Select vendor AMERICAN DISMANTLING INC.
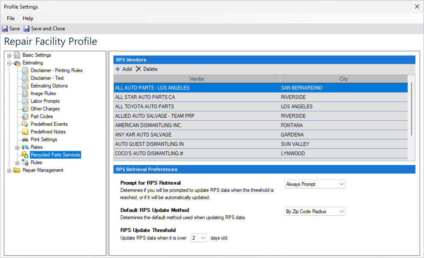 [261, 125]
